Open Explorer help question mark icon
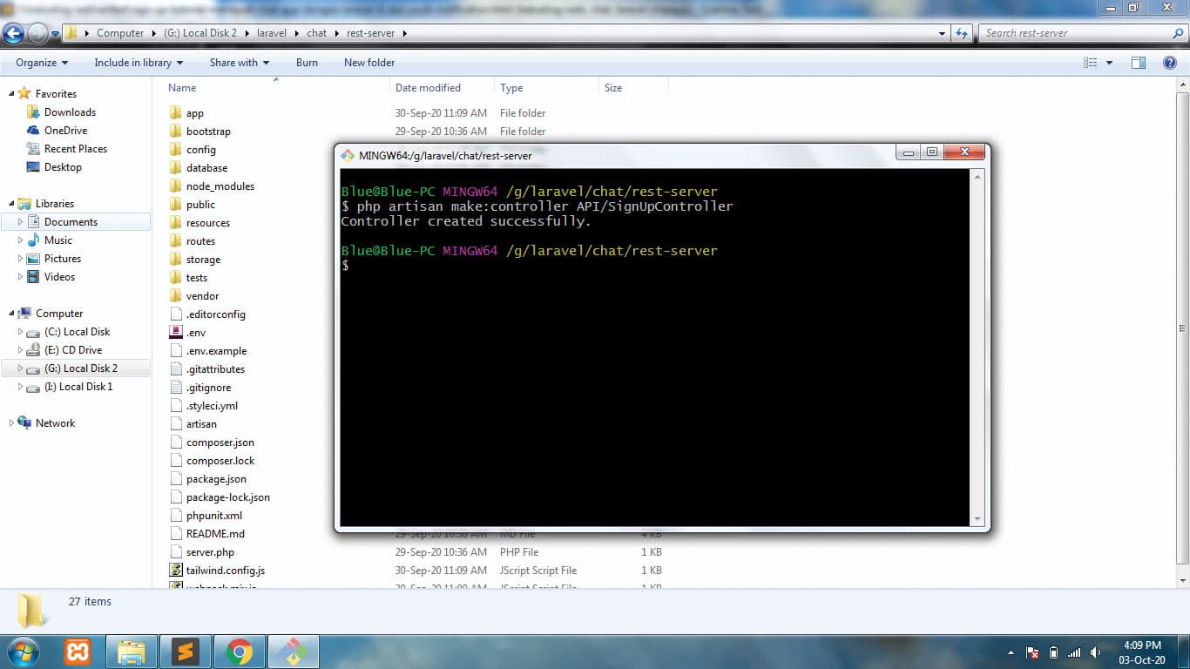Viewport: 1190px width, 669px height. click(x=1170, y=63)
